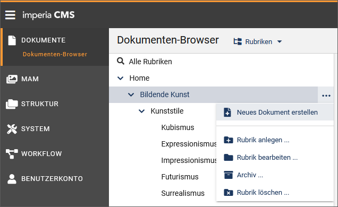The width and height of the screenshot is (338, 207).
Task: Collapse the Home tree node
Action: 120,78
